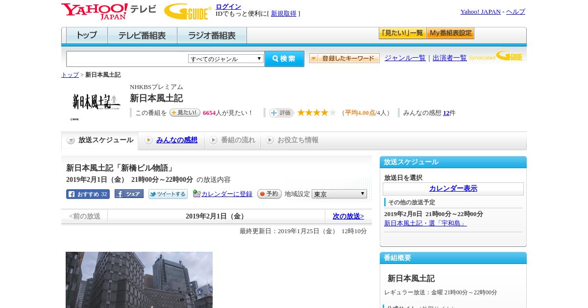Open the ヘルプ link
Image resolution: width=588 pixels, height=308 pixels.
point(515,12)
